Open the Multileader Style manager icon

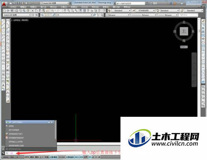coord(182,10)
